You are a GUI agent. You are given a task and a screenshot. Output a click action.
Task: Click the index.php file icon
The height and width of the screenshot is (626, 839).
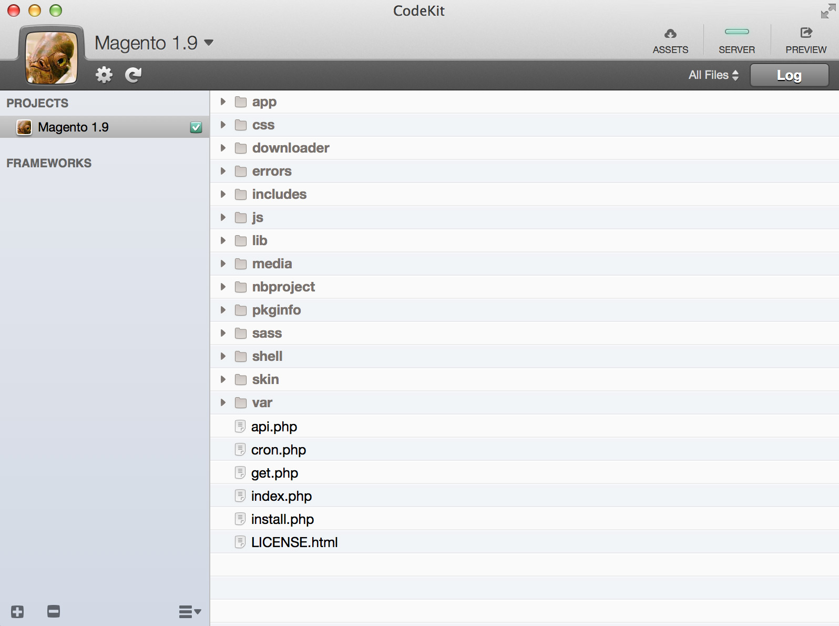[240, 496]
